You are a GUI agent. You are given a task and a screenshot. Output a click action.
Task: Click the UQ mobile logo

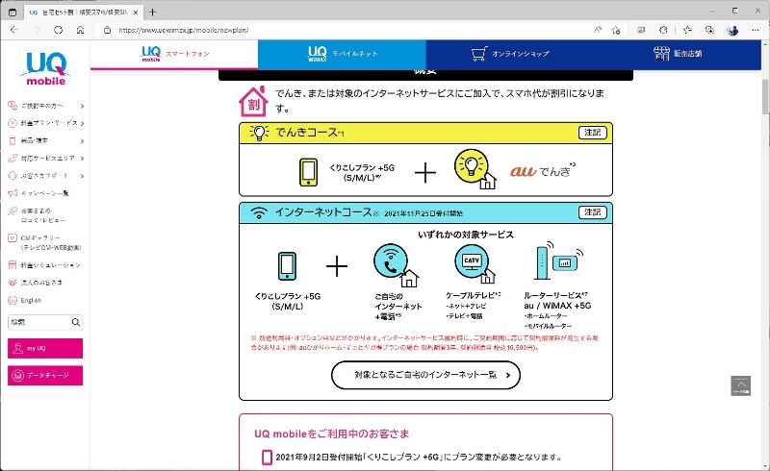[45, 68]
